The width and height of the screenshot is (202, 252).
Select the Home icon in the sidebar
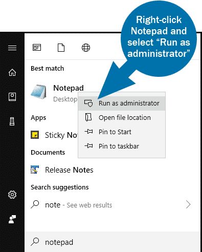tap(12, 72)
